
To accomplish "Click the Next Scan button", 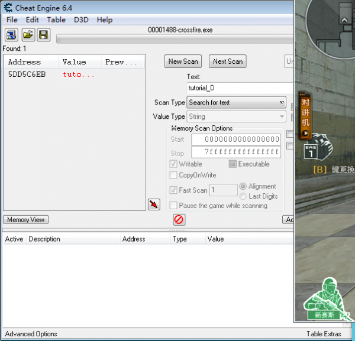I will [228, 61].
